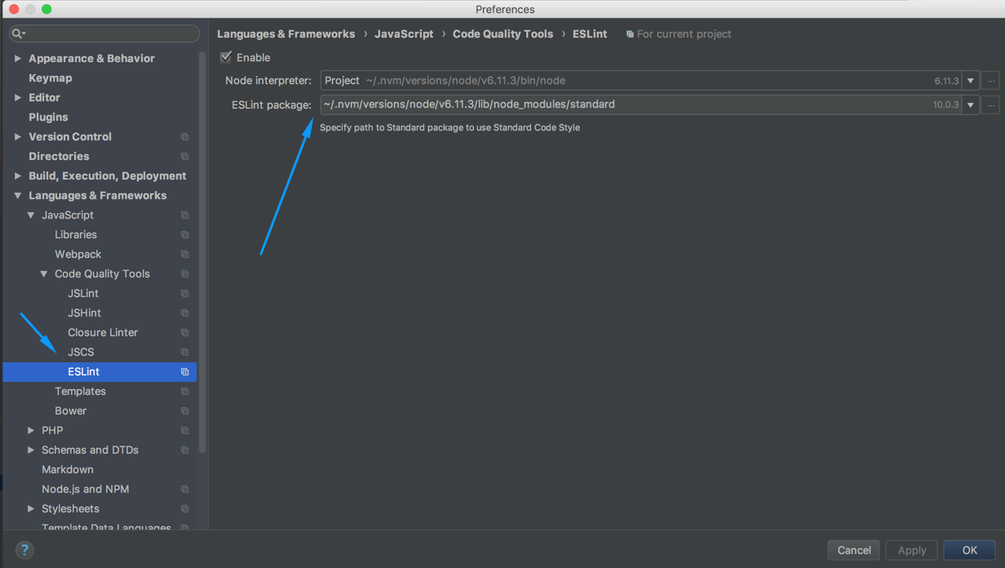Click project-level icon beside JSHint
1005x568 pixels.
[x=184, y=313]
